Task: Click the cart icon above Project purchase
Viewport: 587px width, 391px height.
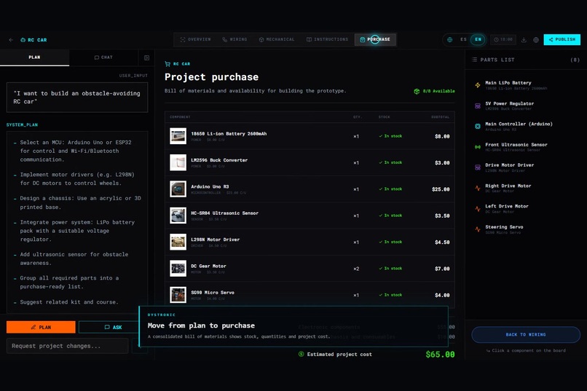Action: (168, 64)
